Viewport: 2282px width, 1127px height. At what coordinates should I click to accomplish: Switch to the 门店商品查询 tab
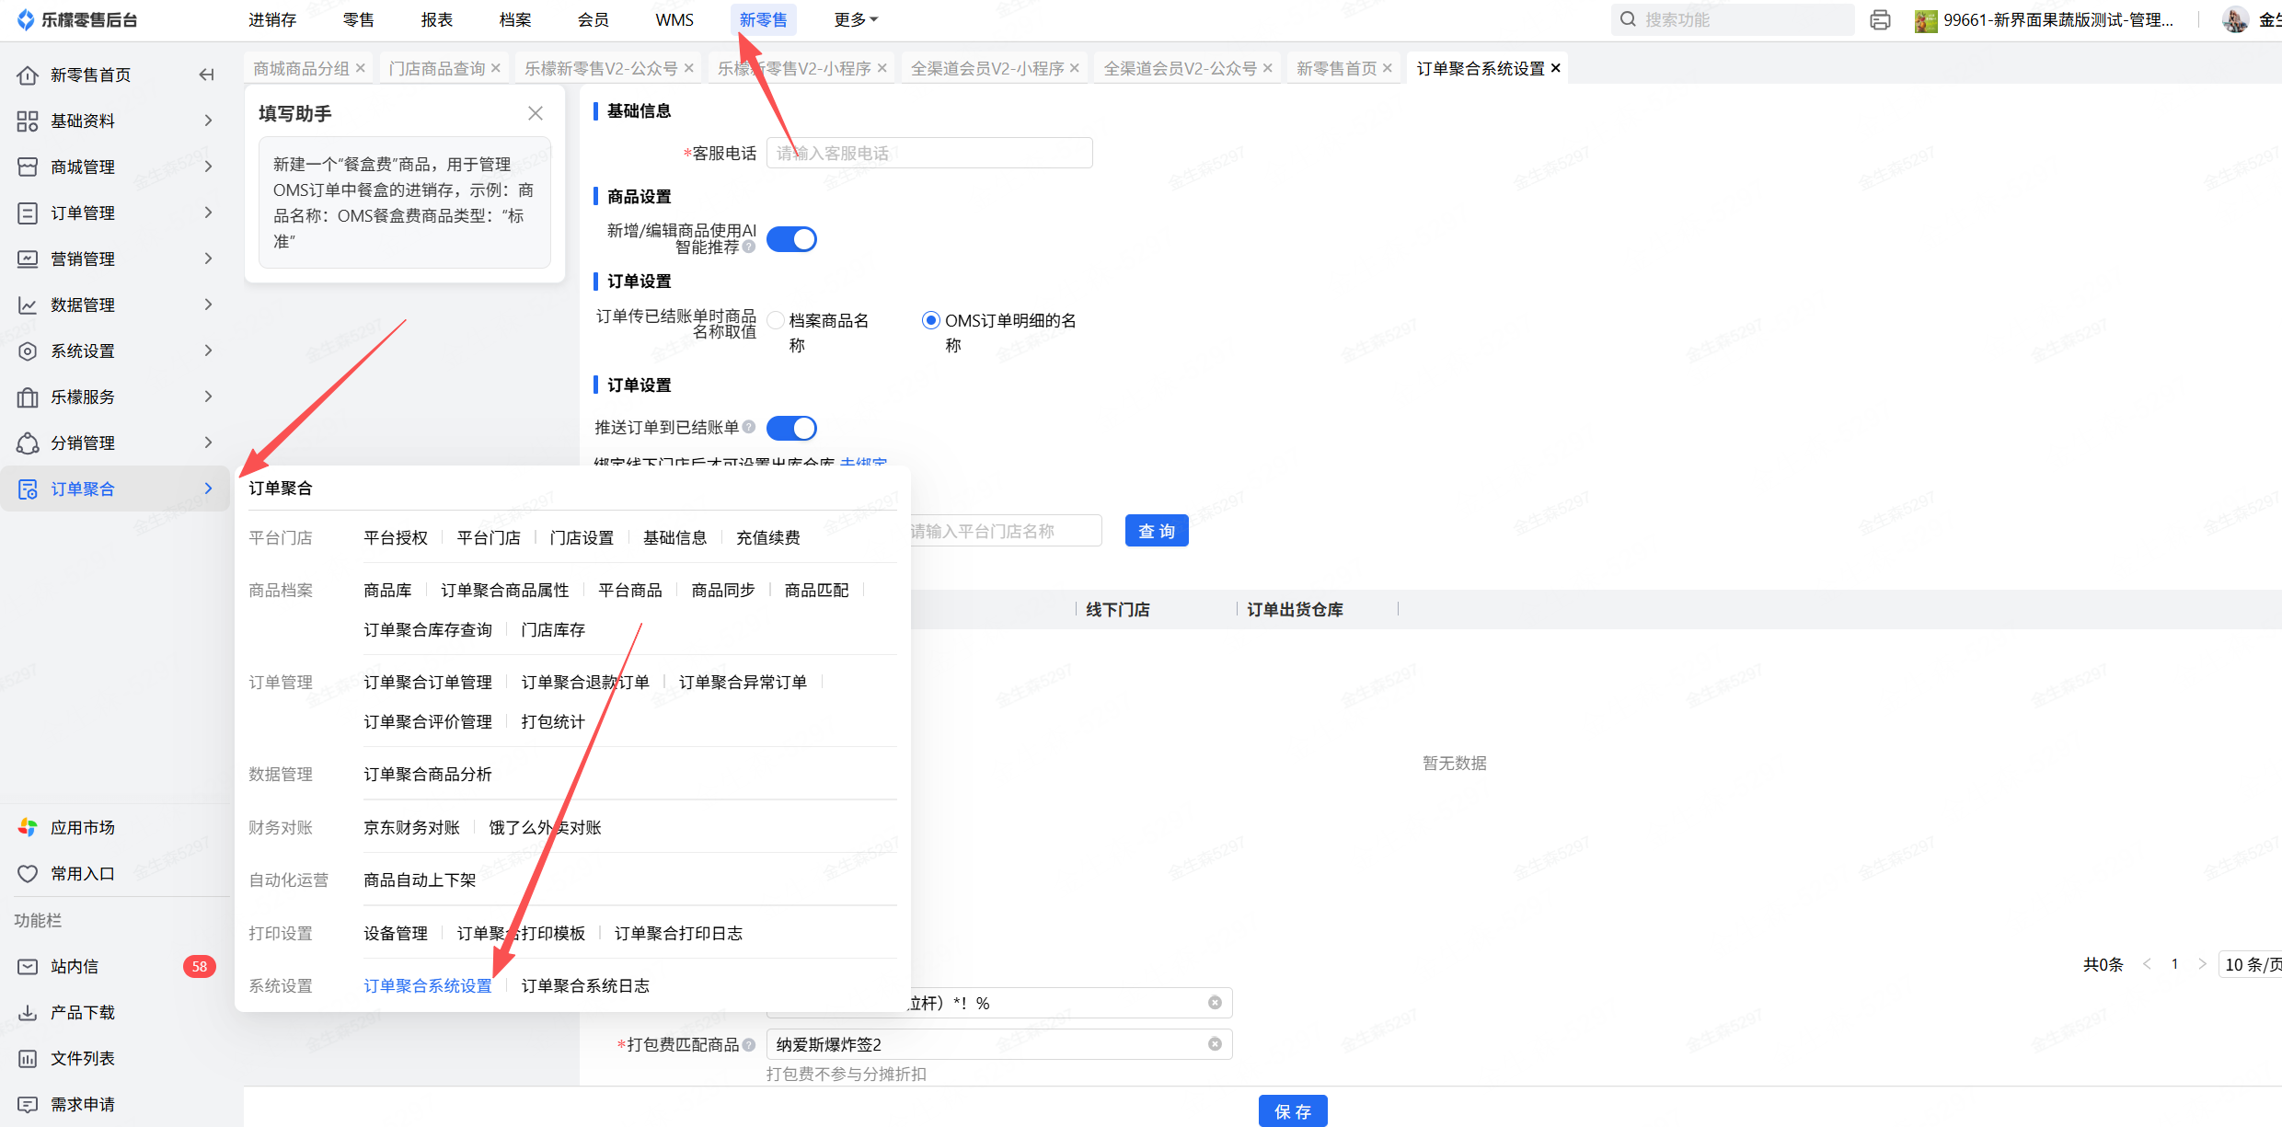click(x=436, y=68)
